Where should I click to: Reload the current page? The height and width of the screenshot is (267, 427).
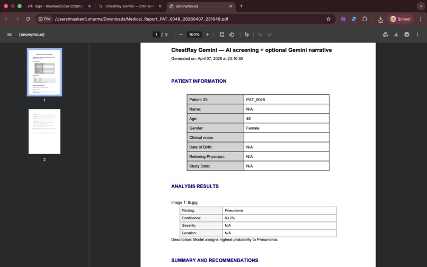pyautogui.click(x=28, y=19)
